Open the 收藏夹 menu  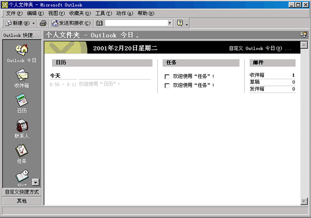coord(80,13)
